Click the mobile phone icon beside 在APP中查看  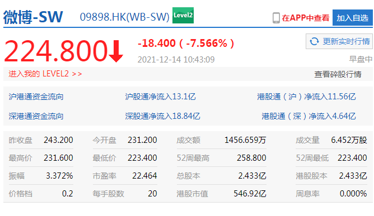tap(276, 18)
